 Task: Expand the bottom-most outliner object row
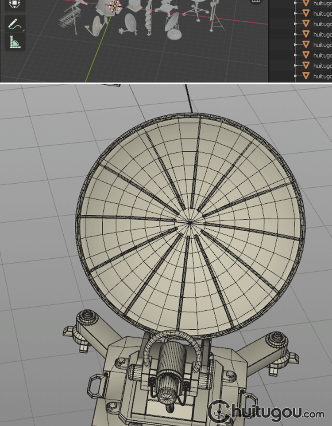(x=296, y=76)
